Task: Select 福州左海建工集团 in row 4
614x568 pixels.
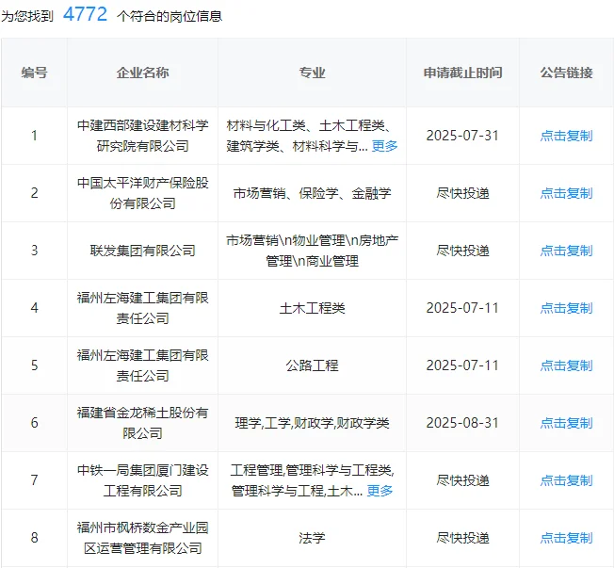Action: (142, 308)
